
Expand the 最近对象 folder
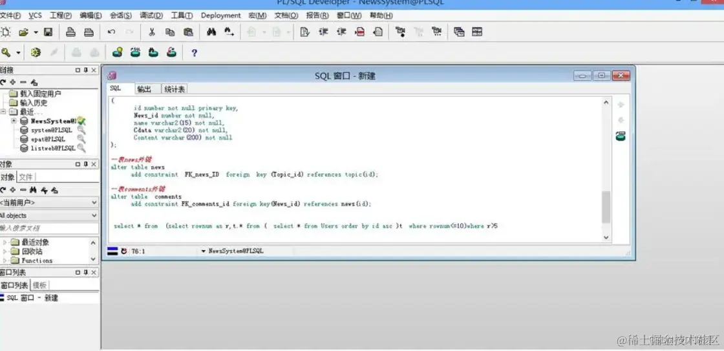(x=5, y=242)
